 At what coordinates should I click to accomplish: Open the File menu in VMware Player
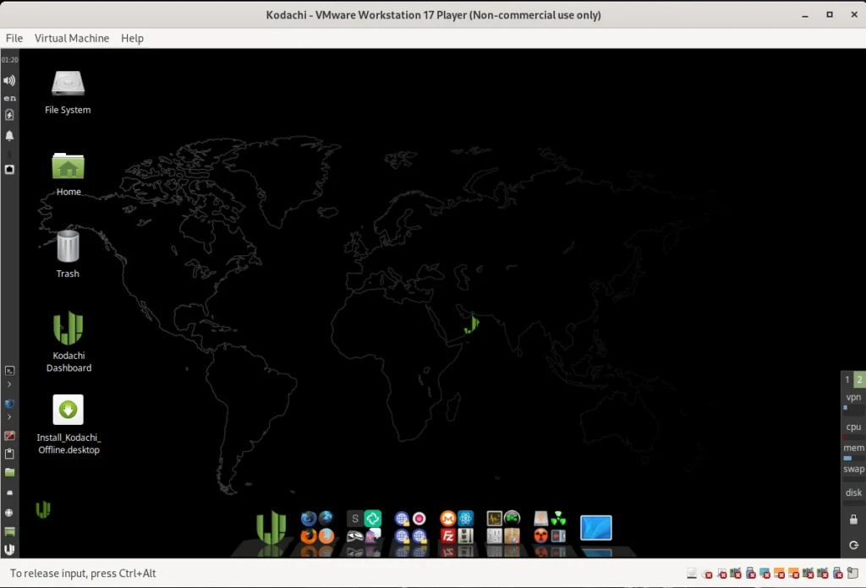point(14,38)
